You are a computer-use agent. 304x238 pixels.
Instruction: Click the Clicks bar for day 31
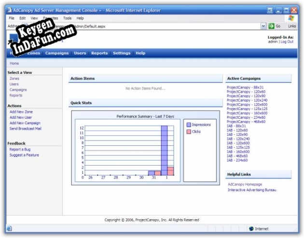[158, 173]
